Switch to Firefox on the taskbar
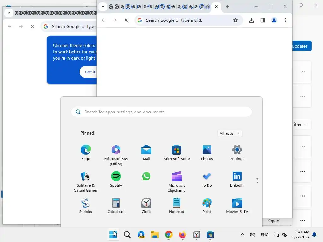The image size is (323, 242). point(182,234)
